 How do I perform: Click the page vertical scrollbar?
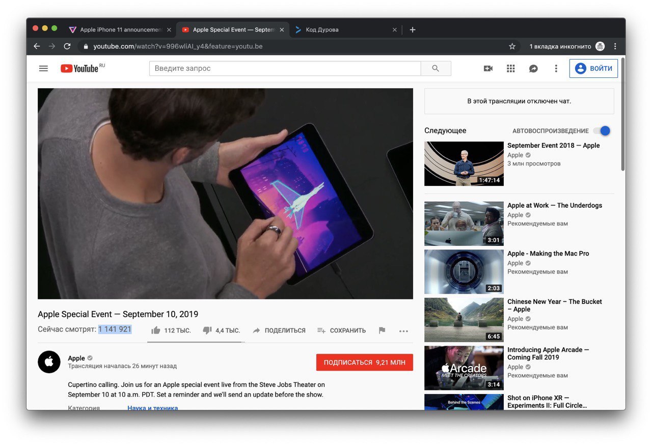coord(622,115)
